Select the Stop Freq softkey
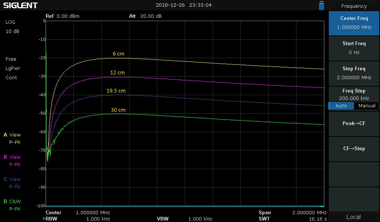 tap(354, 73)
